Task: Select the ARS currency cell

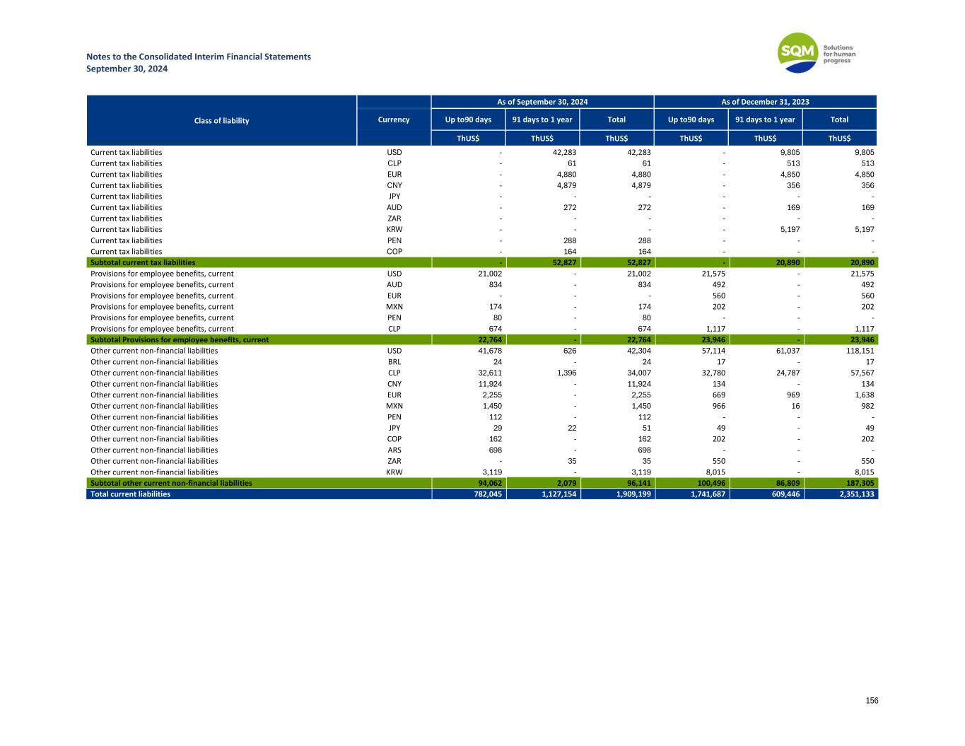Action: (x=394, y=450)
